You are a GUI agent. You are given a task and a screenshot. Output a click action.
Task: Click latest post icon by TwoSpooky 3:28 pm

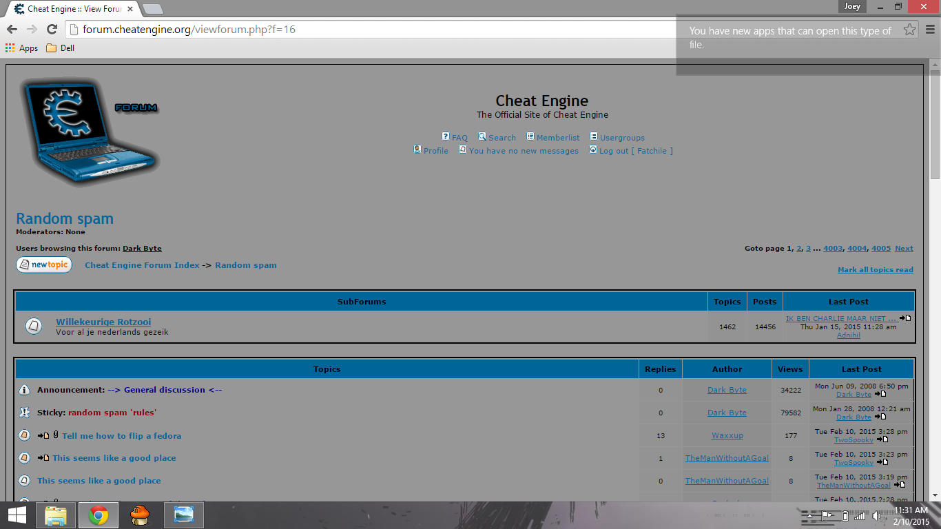tap(882, 439)
